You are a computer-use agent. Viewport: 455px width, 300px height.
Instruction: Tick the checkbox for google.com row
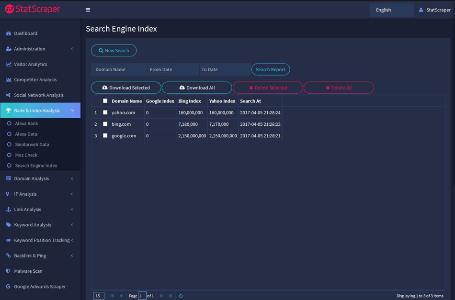click(105, 136)
